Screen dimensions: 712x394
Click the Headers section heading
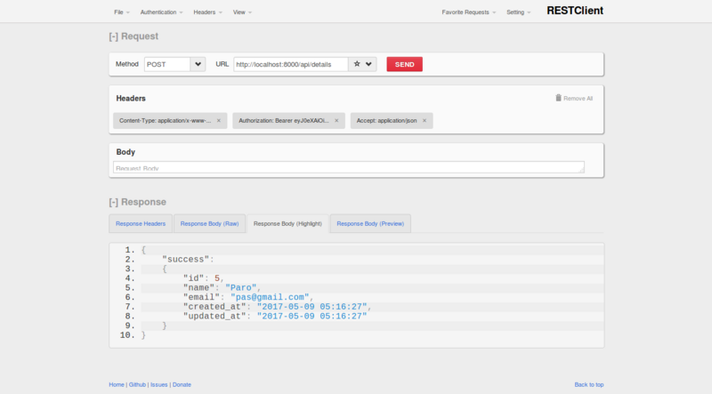(131, 99)
